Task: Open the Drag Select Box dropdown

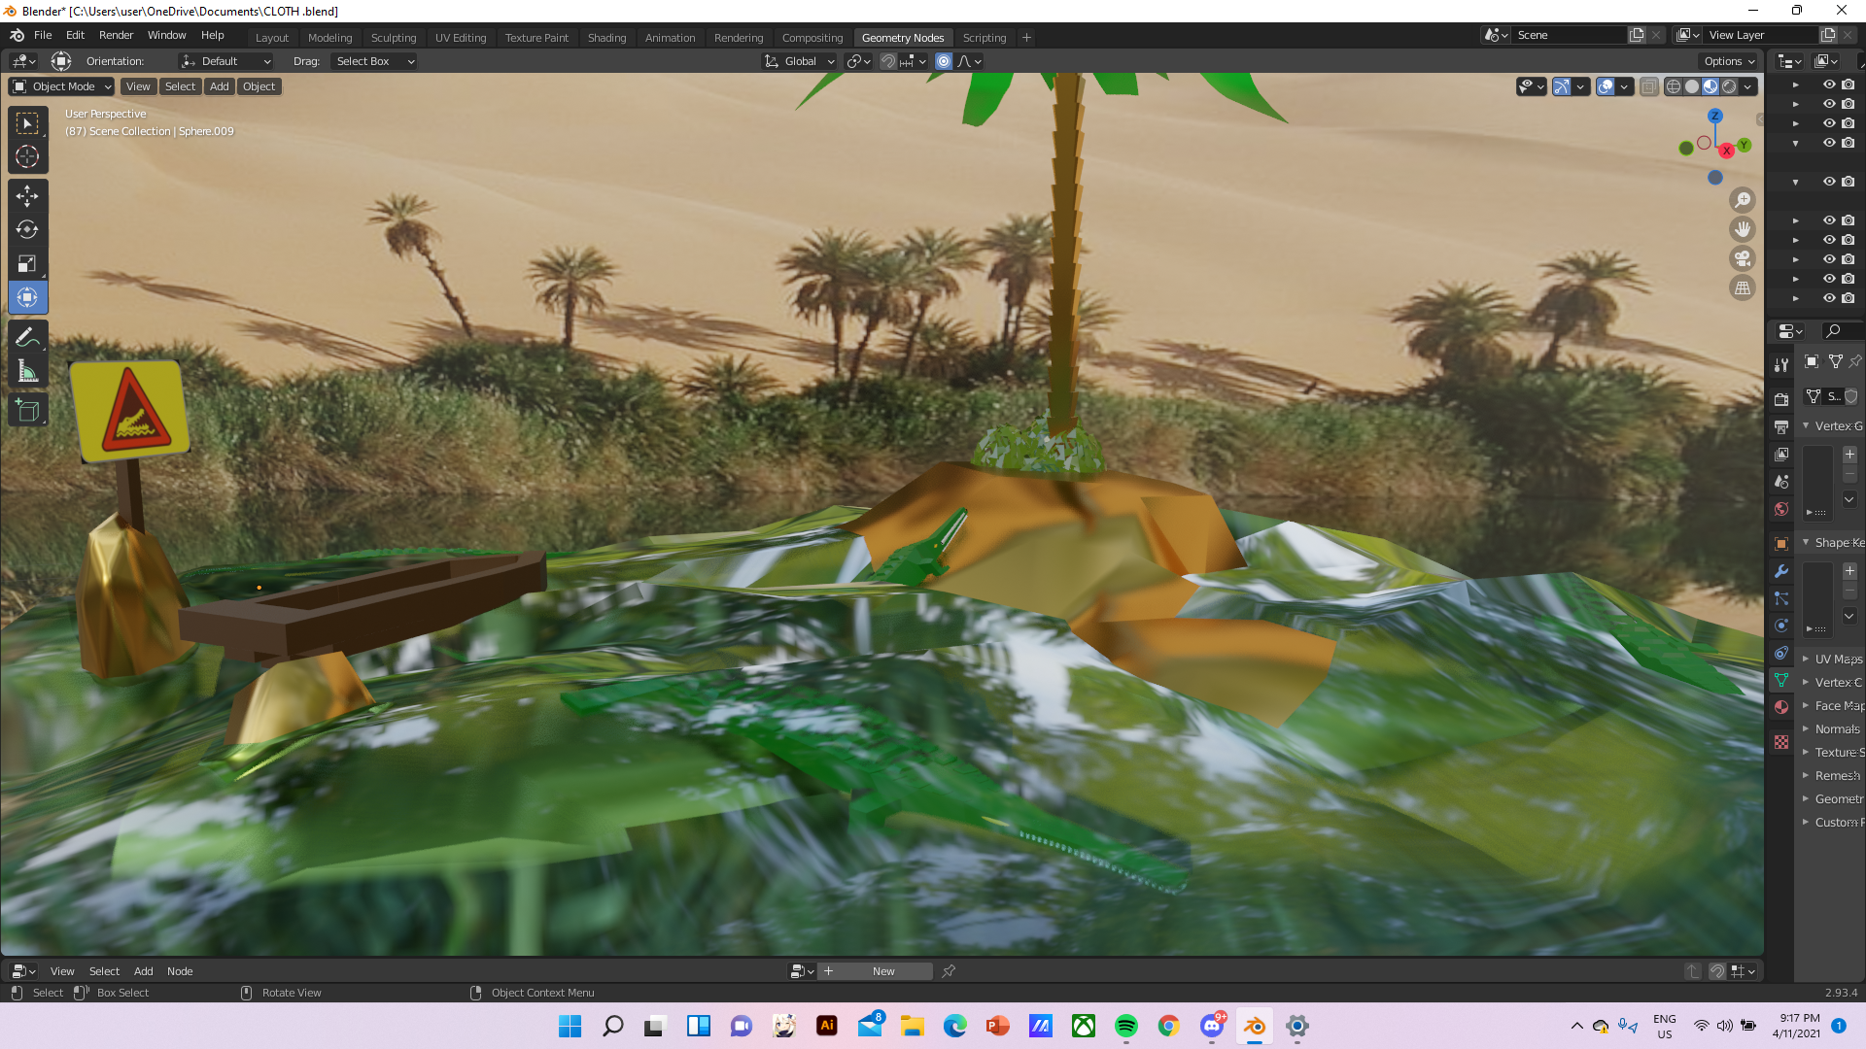Action: point(374,61)
